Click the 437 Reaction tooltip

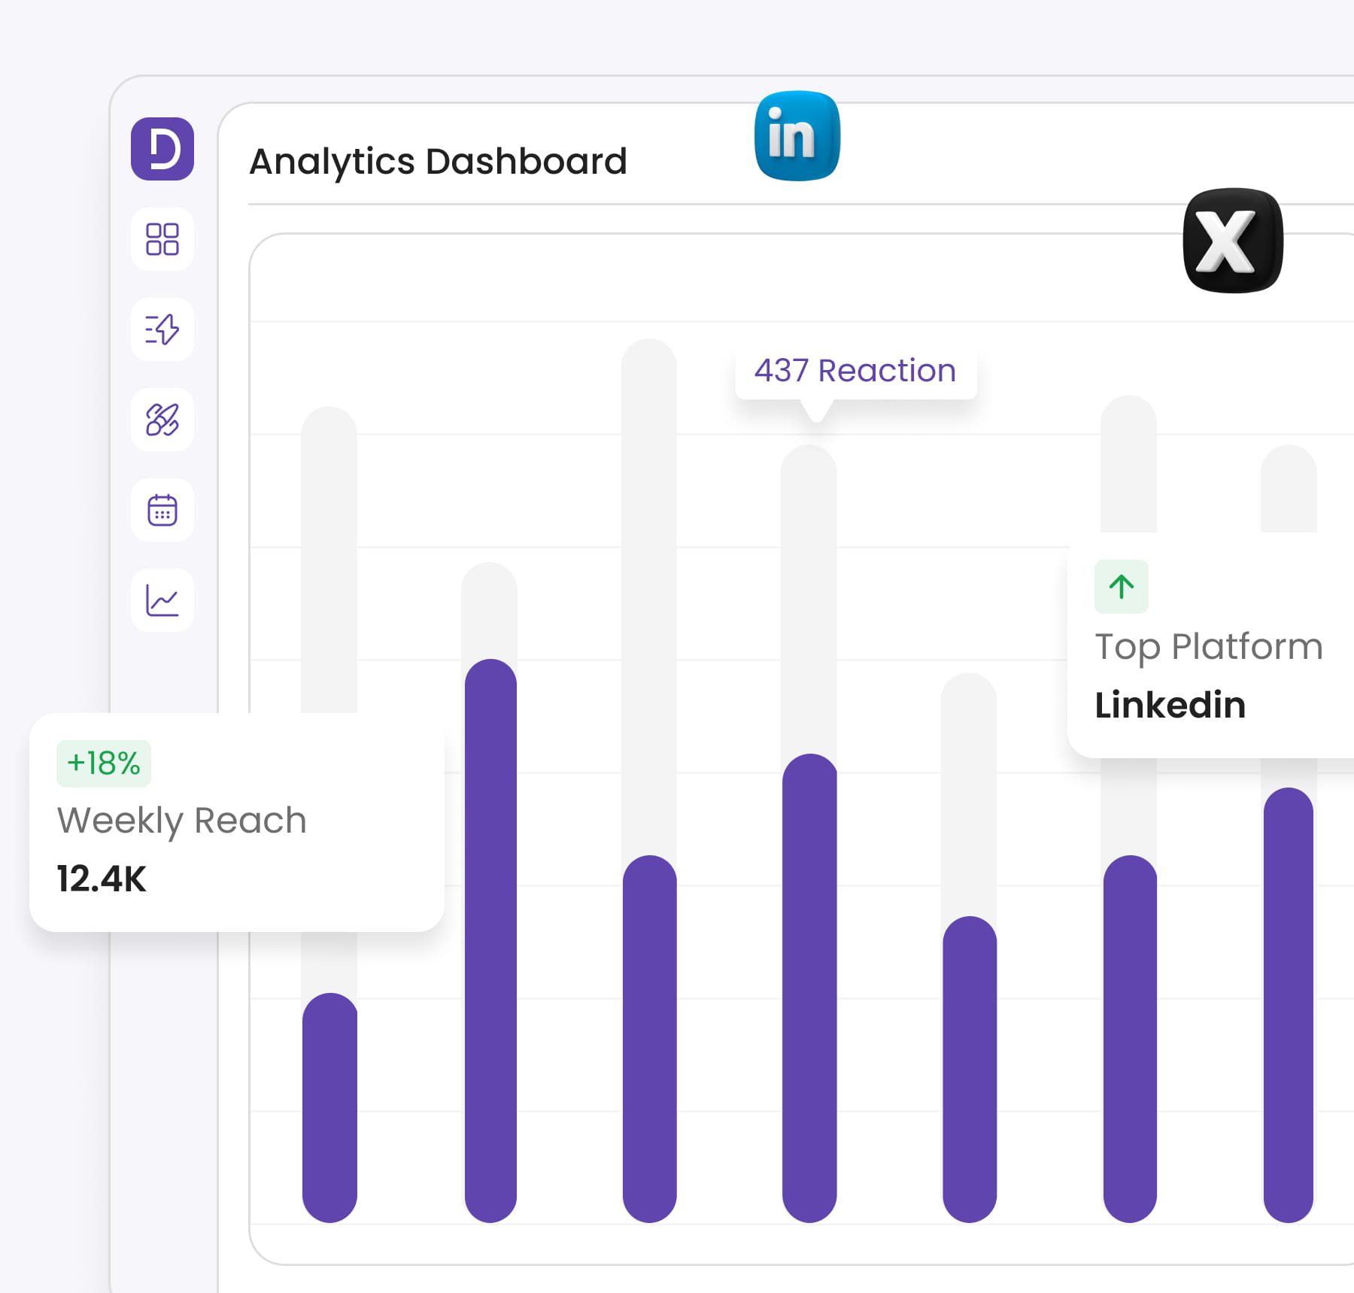click(x=856, y=372)
